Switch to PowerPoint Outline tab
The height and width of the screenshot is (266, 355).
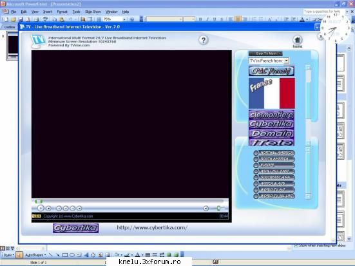click(10, 27)
